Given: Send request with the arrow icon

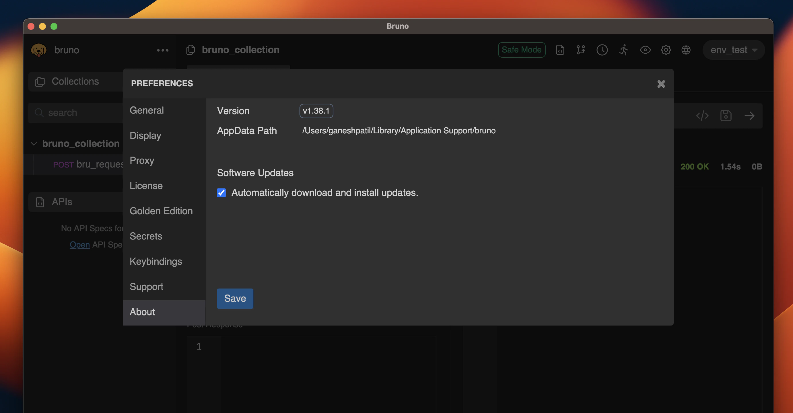Looking at the screenshot, I should 749,116.
